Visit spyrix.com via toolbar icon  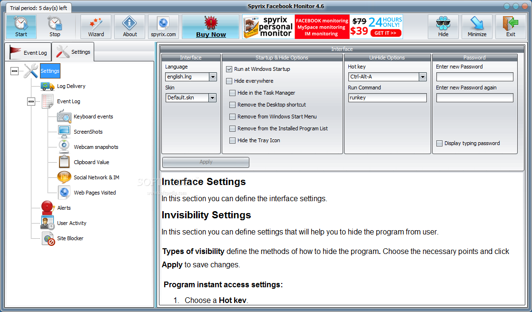(x=163, y=27)
